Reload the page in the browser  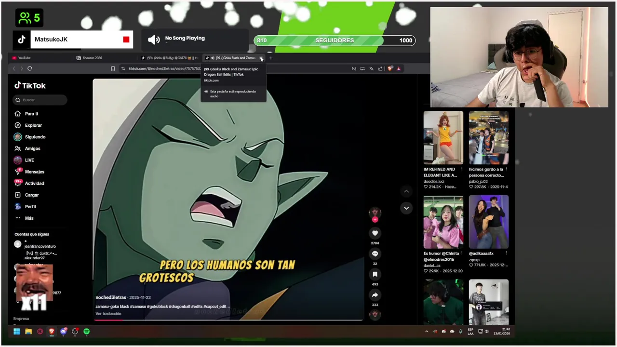pyautogui.click(x=29, y=68)
